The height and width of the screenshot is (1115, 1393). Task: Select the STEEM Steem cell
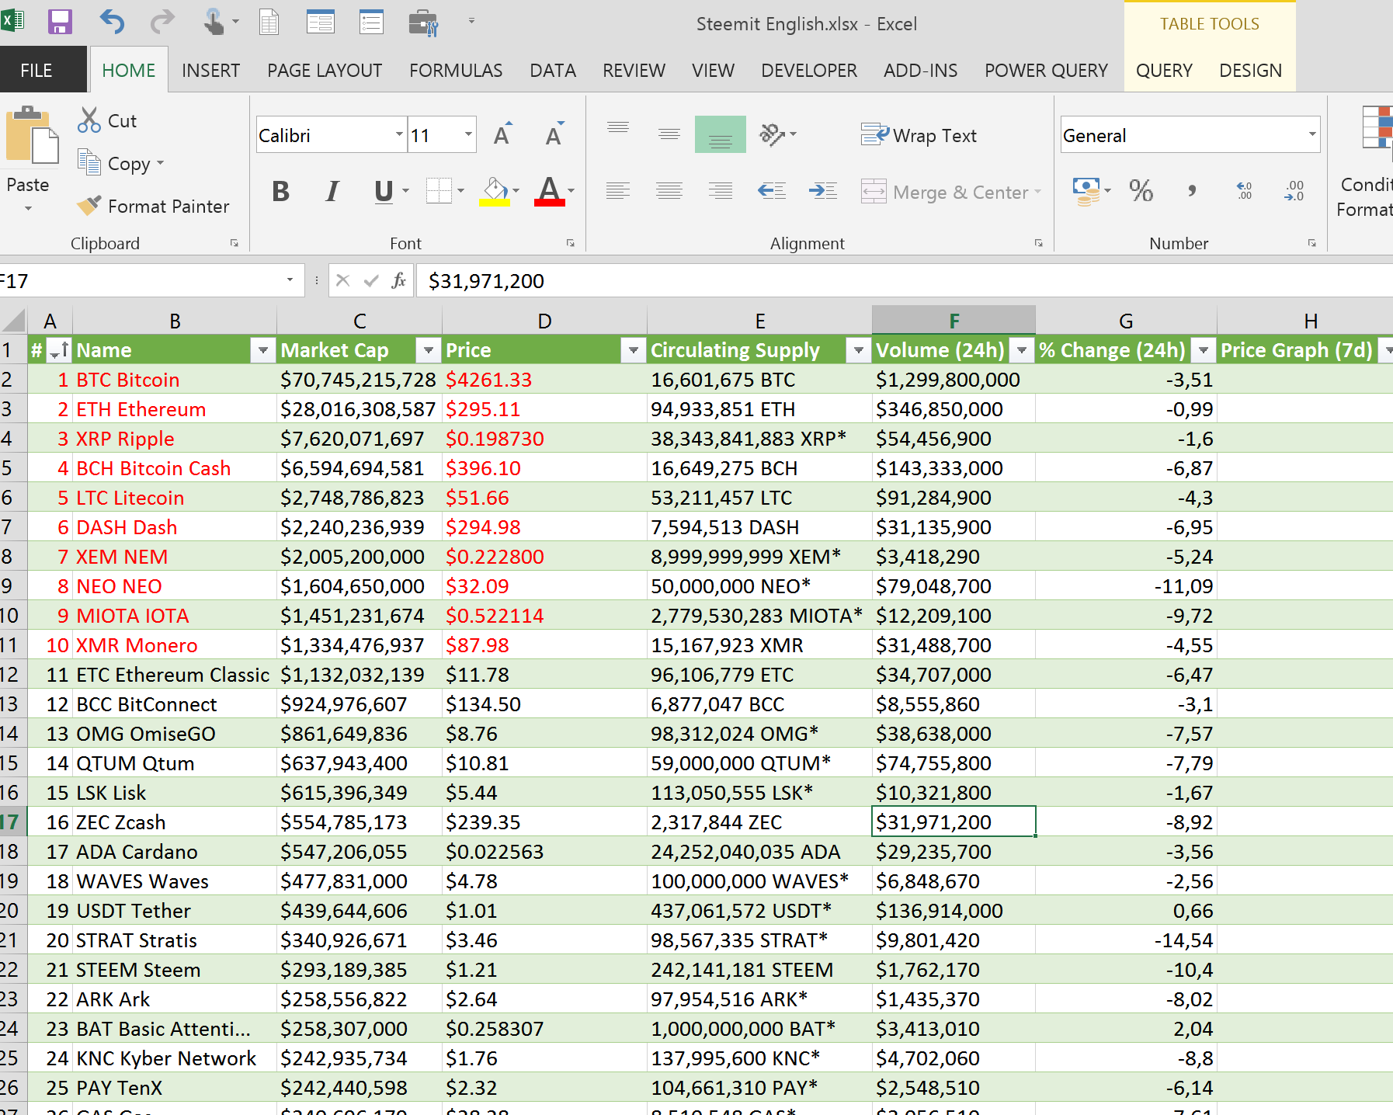point(175,970)
